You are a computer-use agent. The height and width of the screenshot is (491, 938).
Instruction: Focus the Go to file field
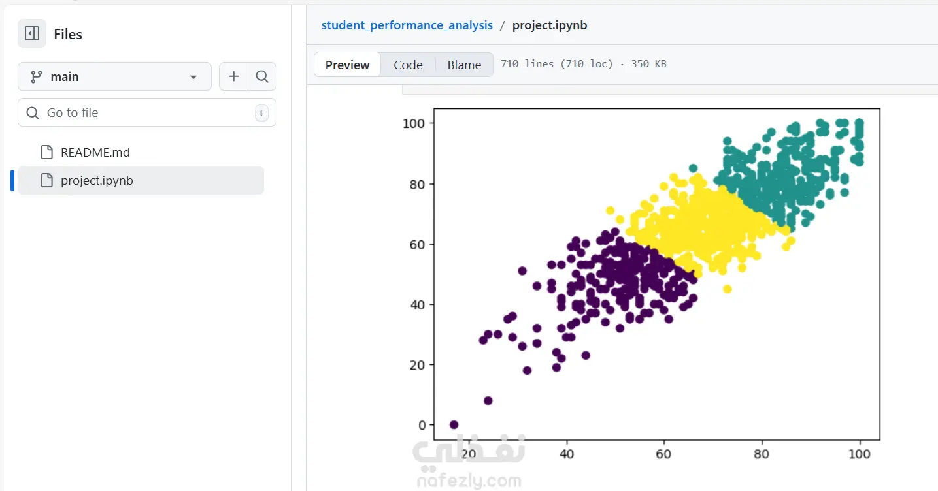click(147, 113)
